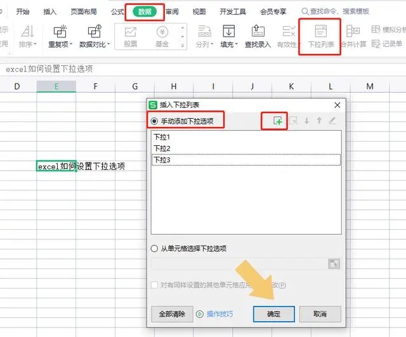The height and width of the screenshot is (337, 406).
Task: Toggle apply to same-setting cells checkbox
Action: (x=154, y=285)
